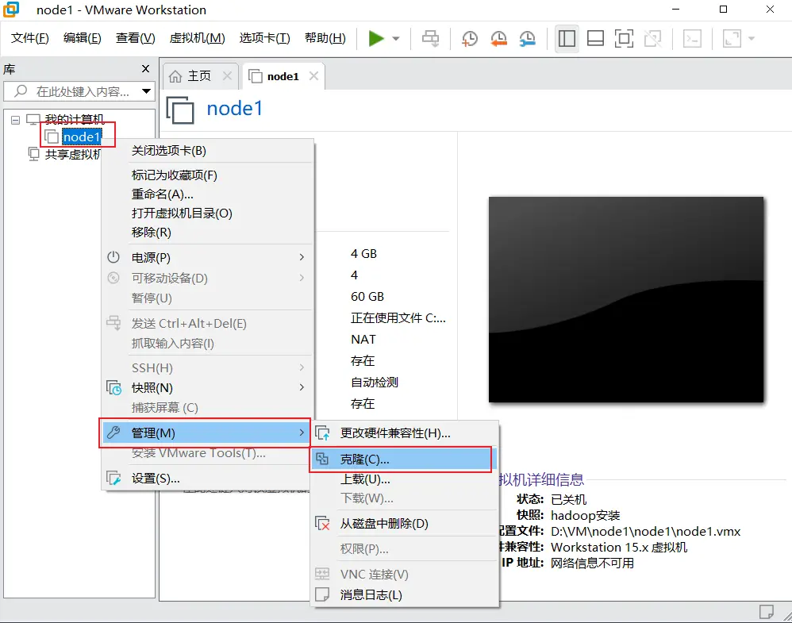Open the 编辑(E) menu
This screenshot has height=623, width=792.
pyautogui.click(x=83, y=38)
